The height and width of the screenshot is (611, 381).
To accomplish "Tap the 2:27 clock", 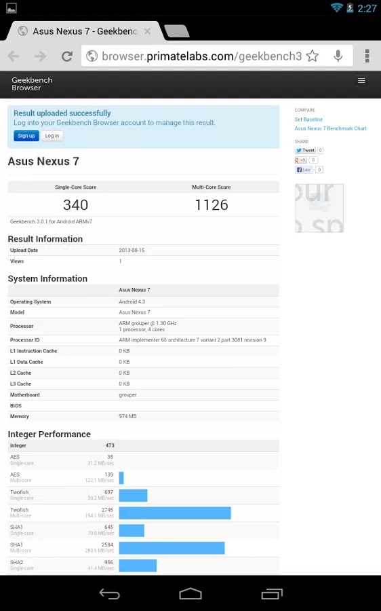I will (367, 8).
